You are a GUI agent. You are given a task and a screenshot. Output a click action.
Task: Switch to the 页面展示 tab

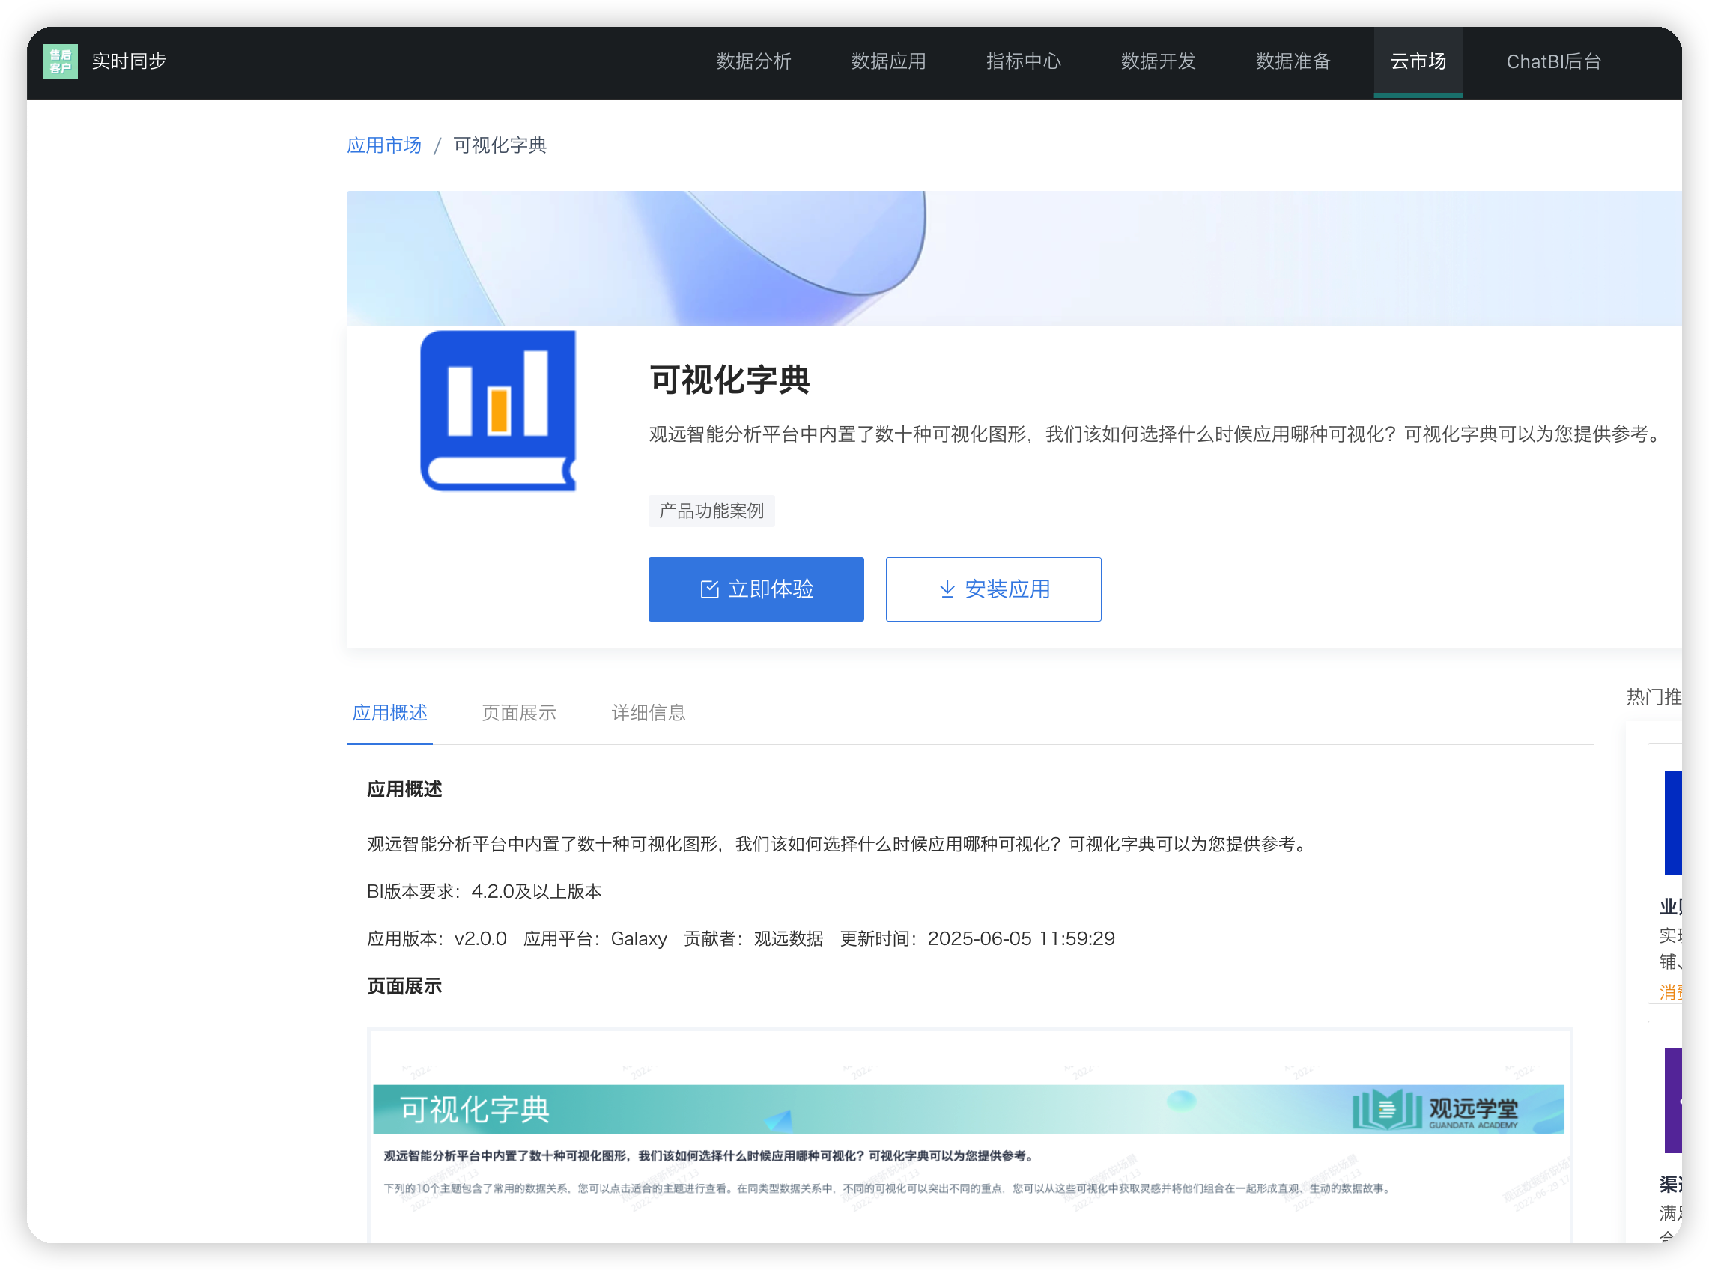point(519,714)
